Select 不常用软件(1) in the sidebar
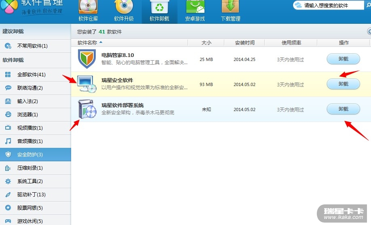 (36, 46)
